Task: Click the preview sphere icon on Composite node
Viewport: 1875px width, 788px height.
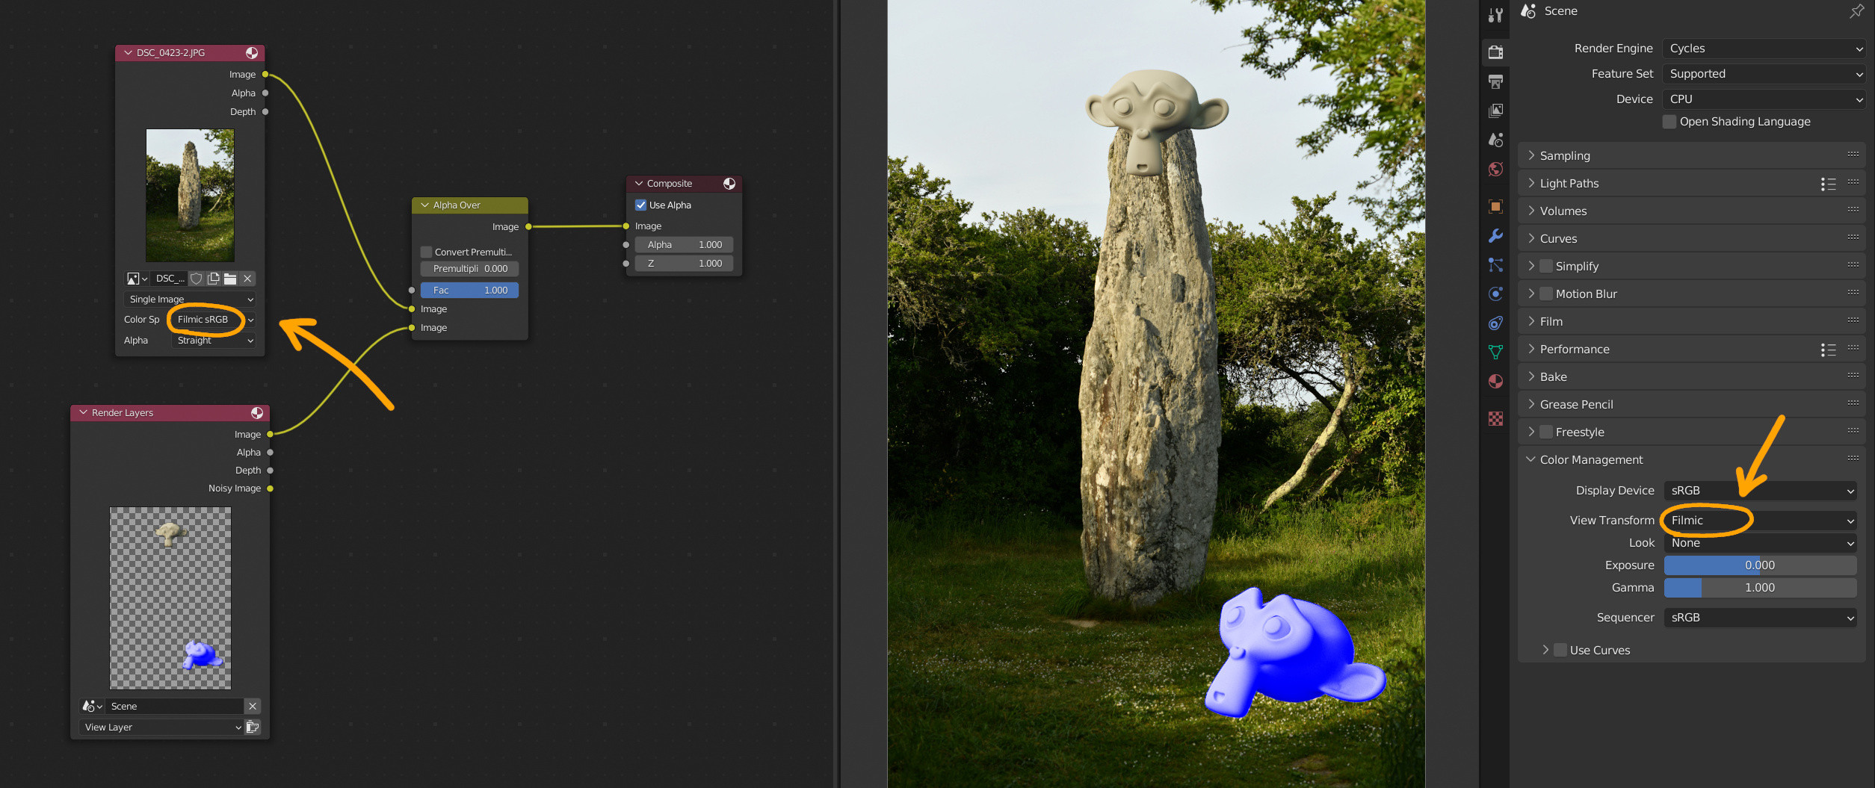Action: [729, 184]
